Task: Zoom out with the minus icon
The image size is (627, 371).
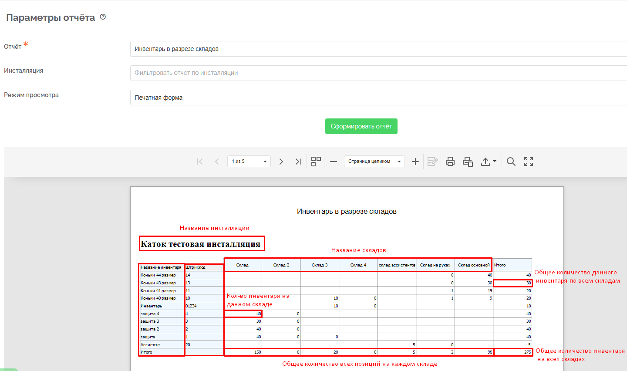Action: point(334,162)
